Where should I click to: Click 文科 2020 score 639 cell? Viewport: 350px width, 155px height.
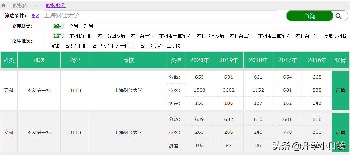(x=199, y=119)
